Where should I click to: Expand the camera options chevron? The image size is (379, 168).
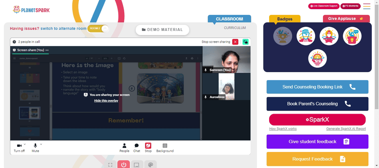25,144
